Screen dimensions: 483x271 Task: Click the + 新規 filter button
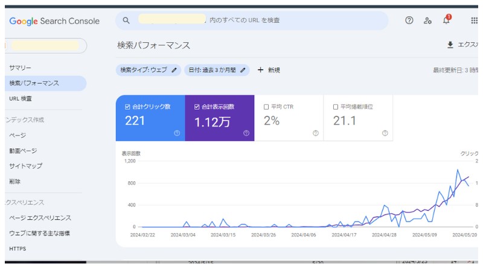269,70
